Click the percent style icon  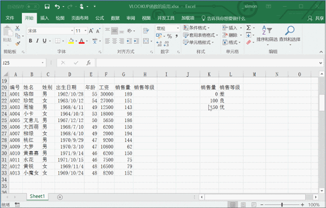170,36
